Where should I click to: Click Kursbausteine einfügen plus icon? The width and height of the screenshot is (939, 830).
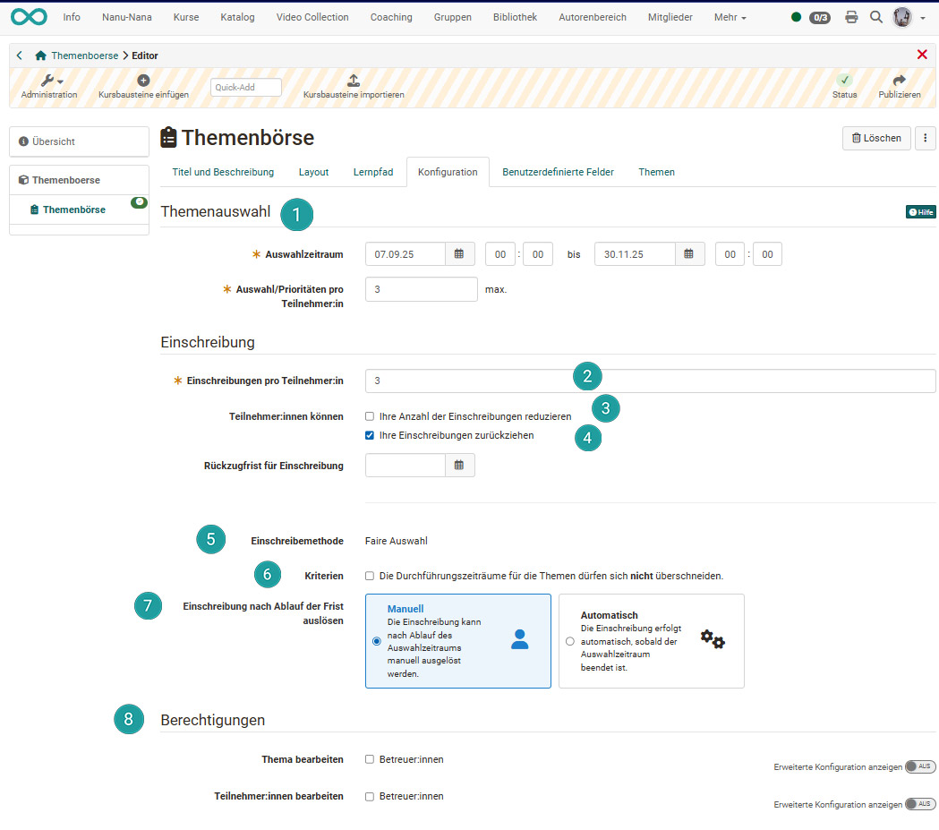point(143,81)
